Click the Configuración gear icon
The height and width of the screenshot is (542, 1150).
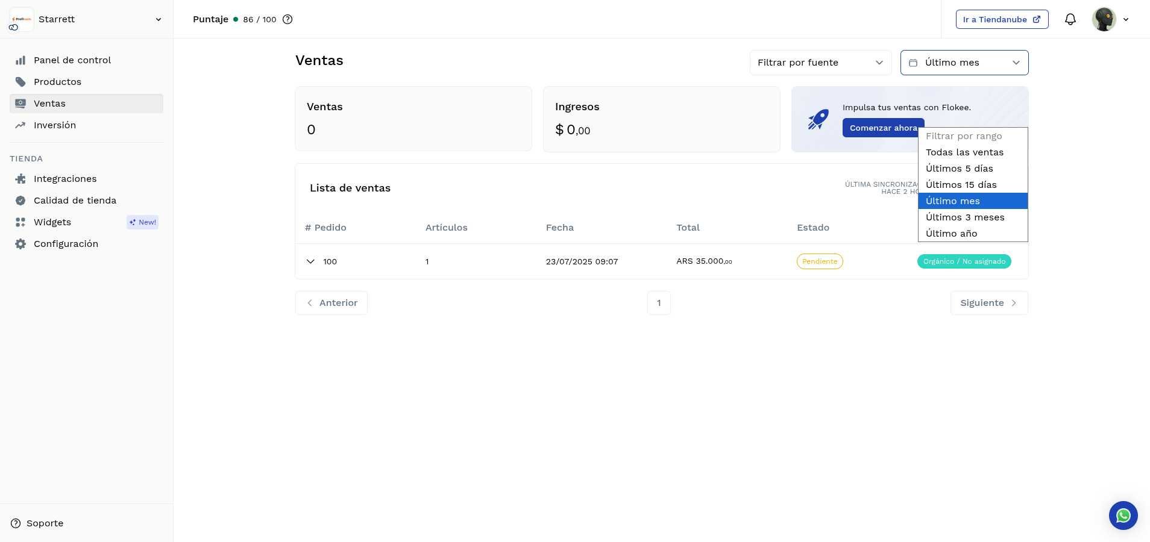(20, 244)
